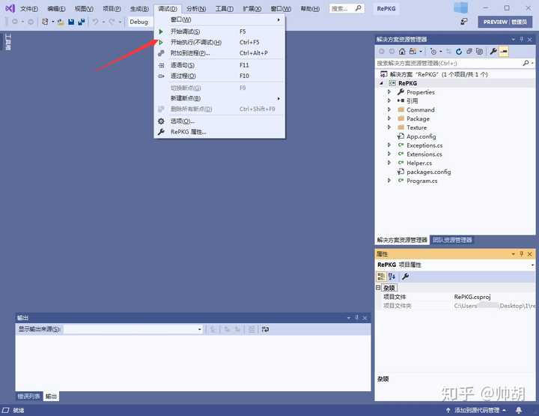The image size is (539, 416).
Task: Pin the Properties panel
Action: (x=522, y=254)
